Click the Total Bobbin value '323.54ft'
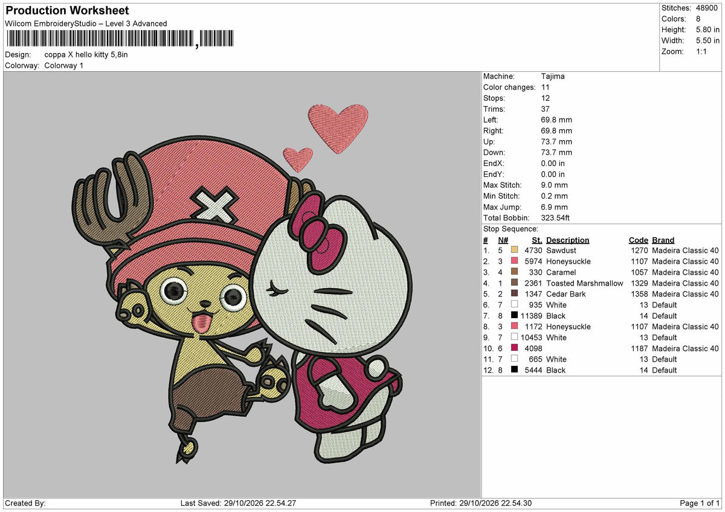This screenshot has height=512, width=725. coord(555,217)
